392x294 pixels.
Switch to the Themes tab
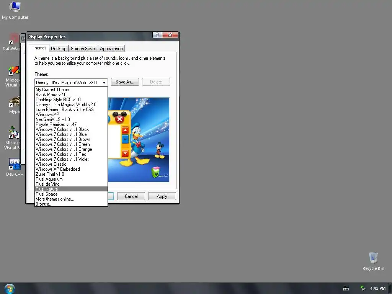click(x=39, y=48)
